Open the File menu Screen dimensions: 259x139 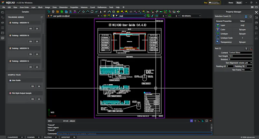point(4,7)
